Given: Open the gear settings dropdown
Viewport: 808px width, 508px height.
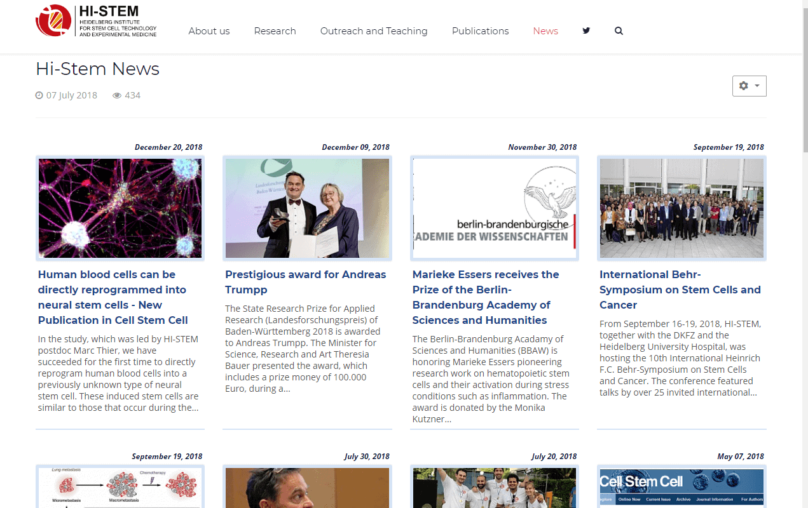Looking at the screenshot, I should (x=750, y=86).
